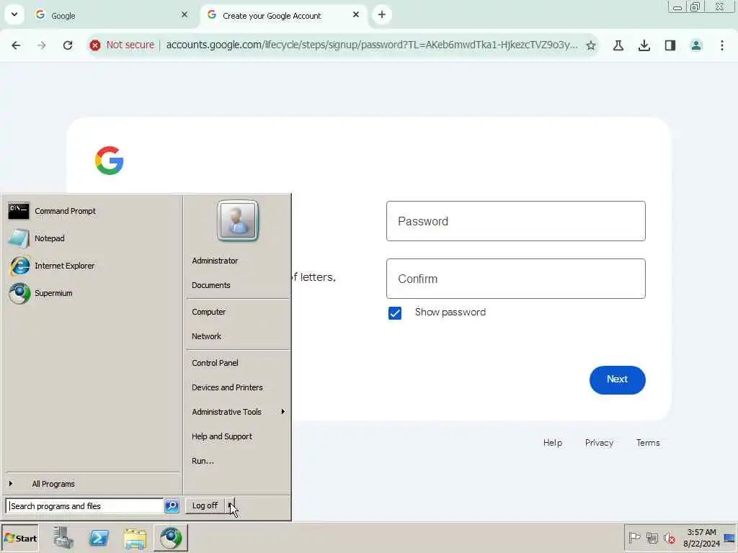Expand the shutdown options arrow
The image size is (738, 553).
(x=230, y=505)
